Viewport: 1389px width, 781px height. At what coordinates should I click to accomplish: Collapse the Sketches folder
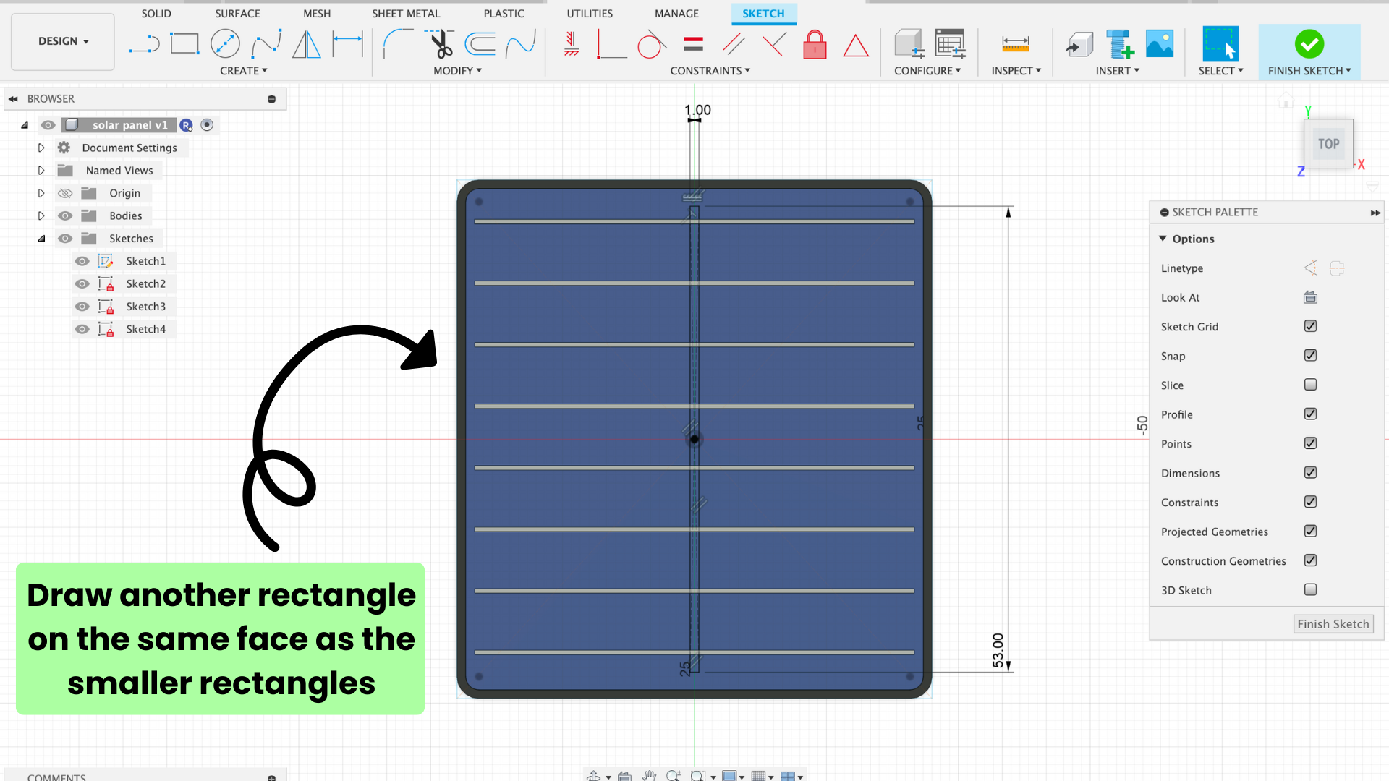coord(41,239)
